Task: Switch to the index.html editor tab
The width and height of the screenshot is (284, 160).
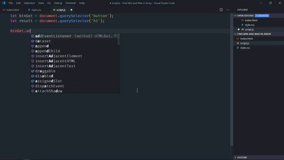Action: [11, 10]
